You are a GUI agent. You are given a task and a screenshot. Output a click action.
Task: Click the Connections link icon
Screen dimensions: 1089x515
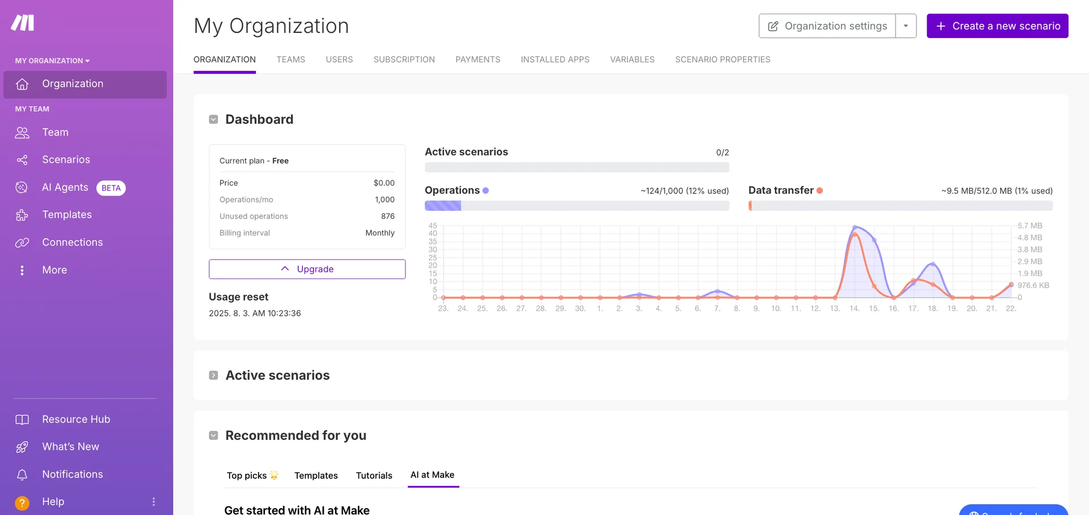click(x=22, y=243)
